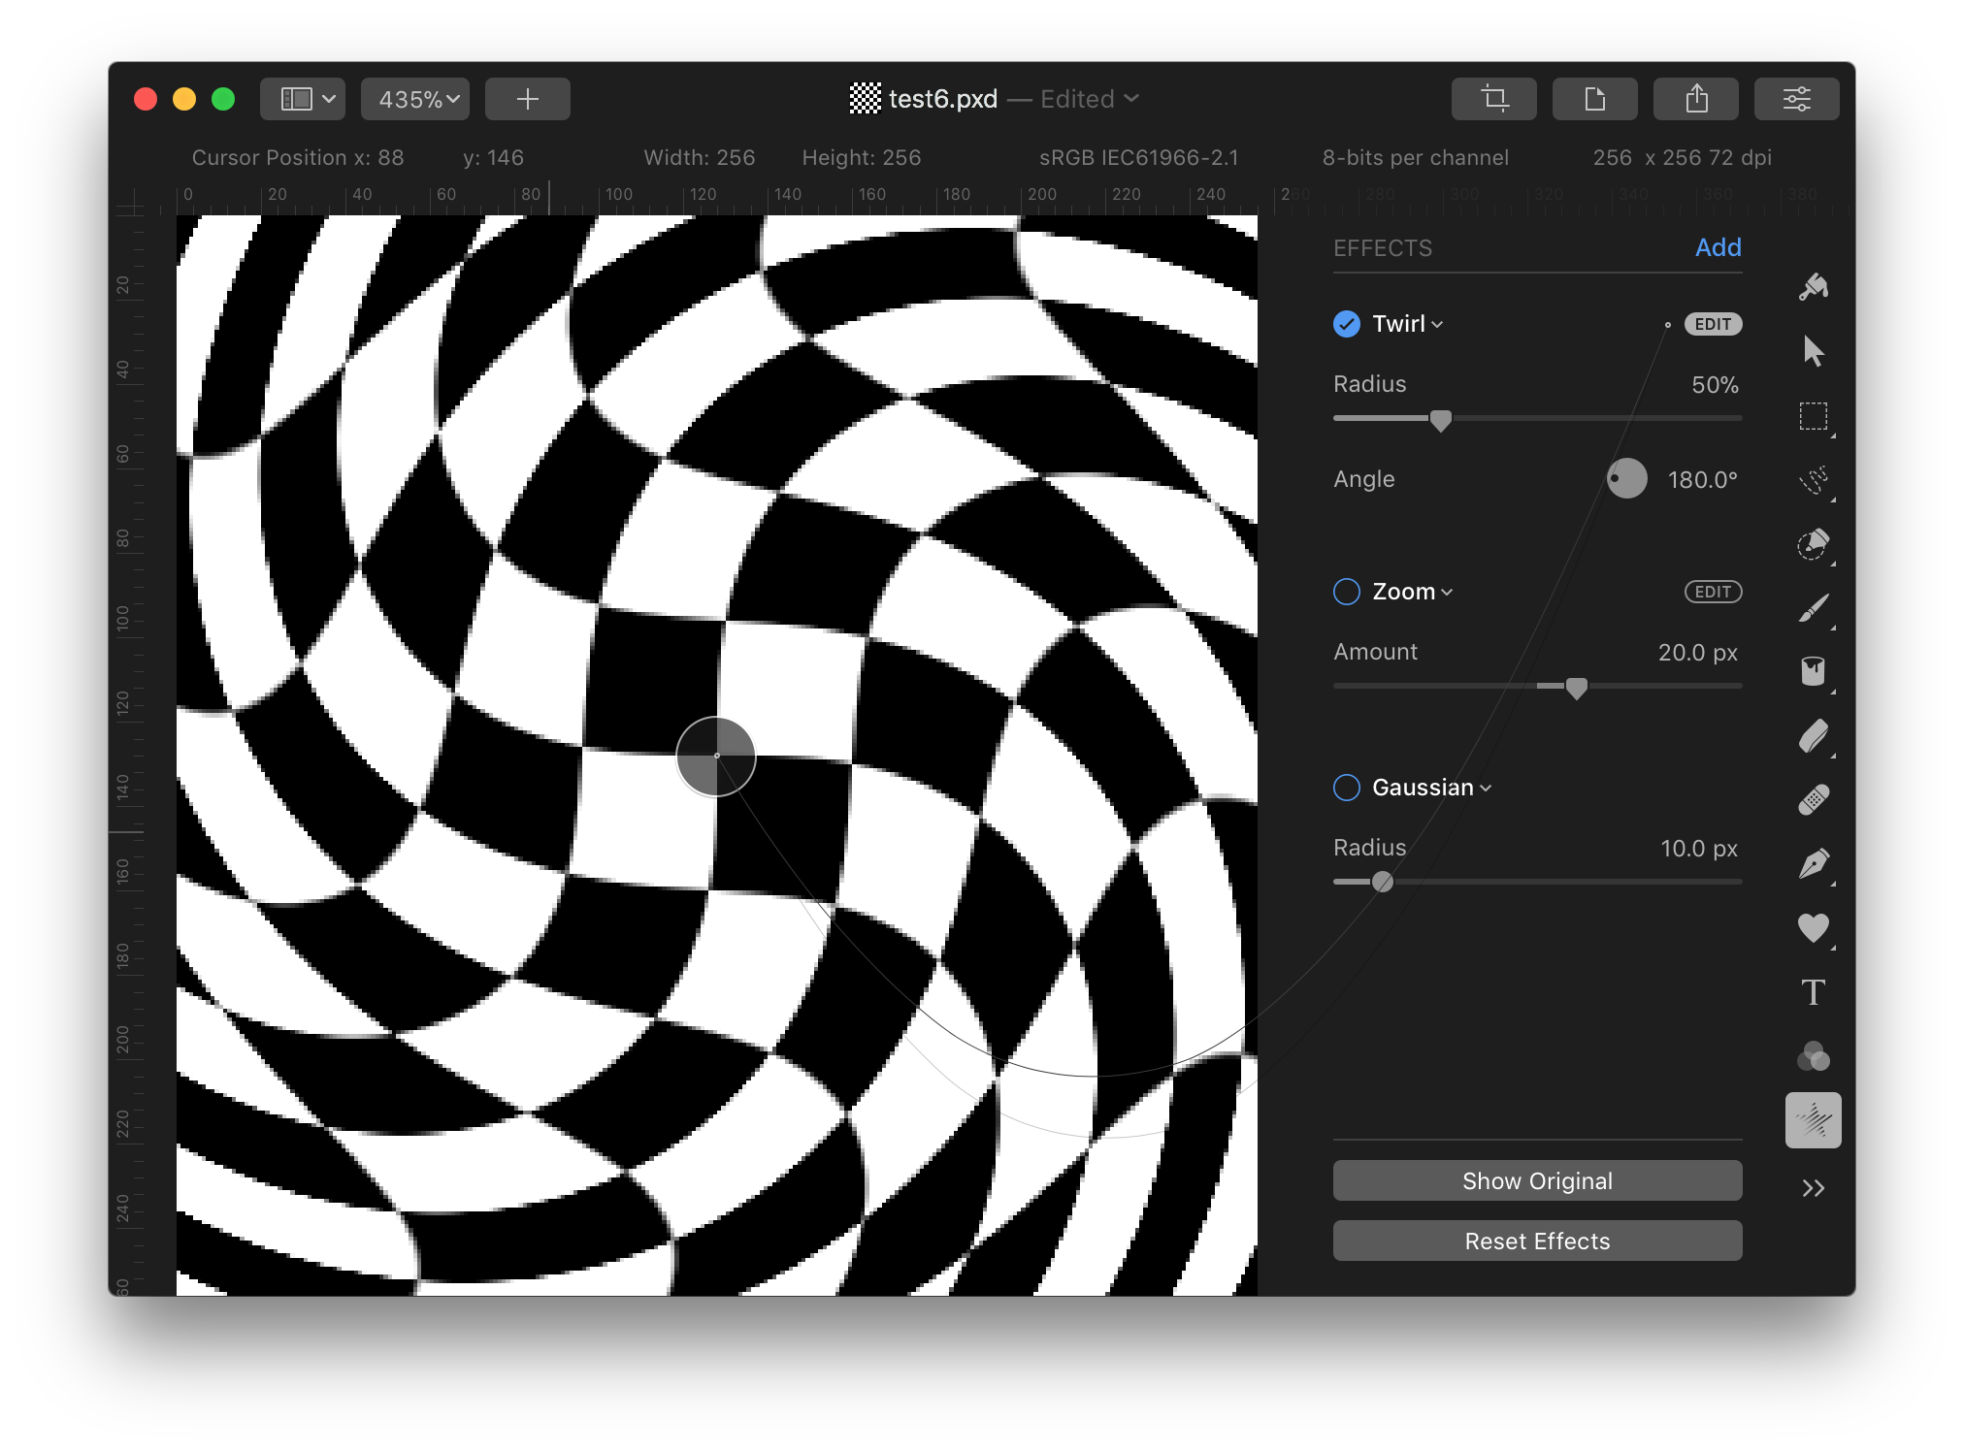Click the EDIT button for Zoom
The height and width of the screenshot is (1451, 1964).
1713,592
